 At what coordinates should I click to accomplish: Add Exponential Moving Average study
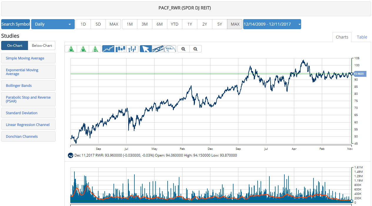[28, 72]
